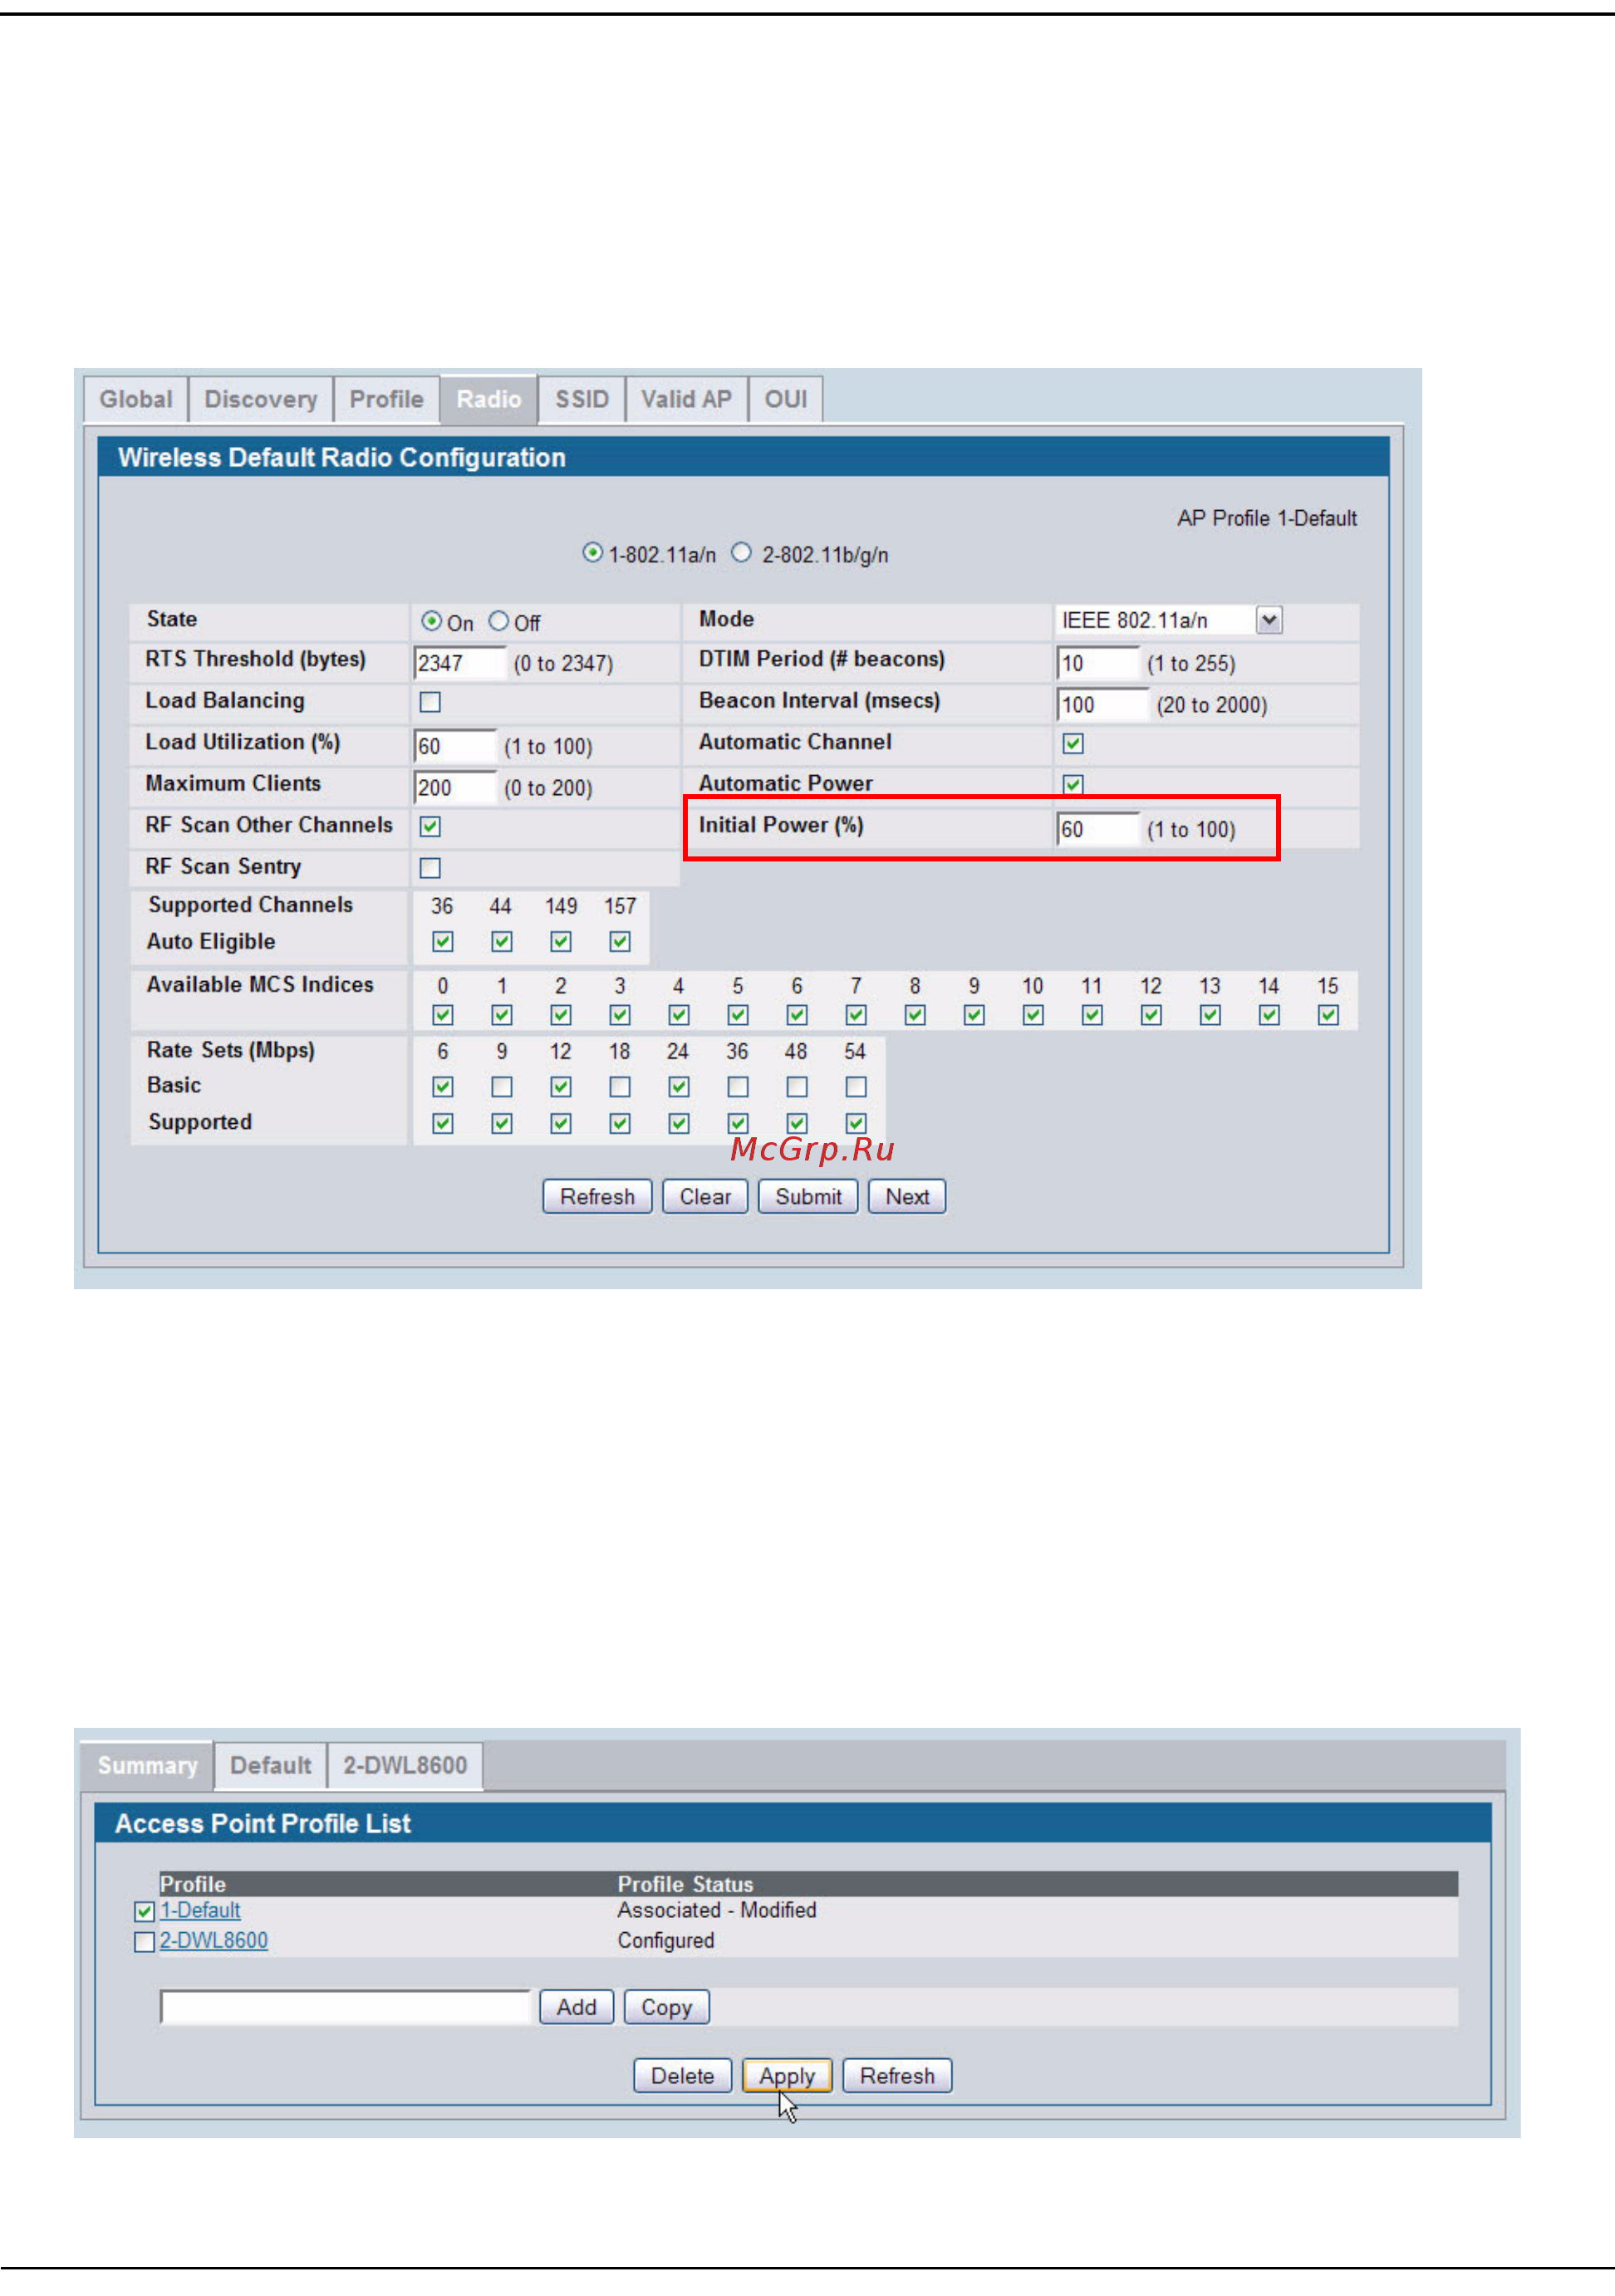Screen dimensions: 1615x2296
Task: Click the Submit button
Action: [808, 1196]
